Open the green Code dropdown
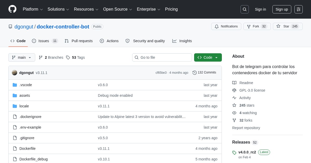311x163 pixels. tap(208, 57)
